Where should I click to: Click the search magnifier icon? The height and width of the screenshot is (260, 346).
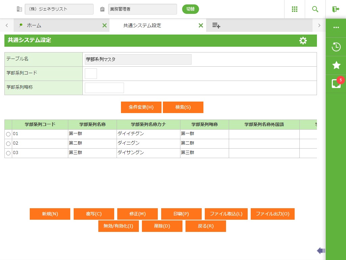(x=315, y=9)
